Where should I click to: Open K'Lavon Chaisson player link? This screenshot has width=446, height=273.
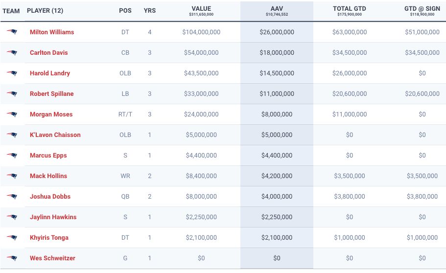point(55,135)
